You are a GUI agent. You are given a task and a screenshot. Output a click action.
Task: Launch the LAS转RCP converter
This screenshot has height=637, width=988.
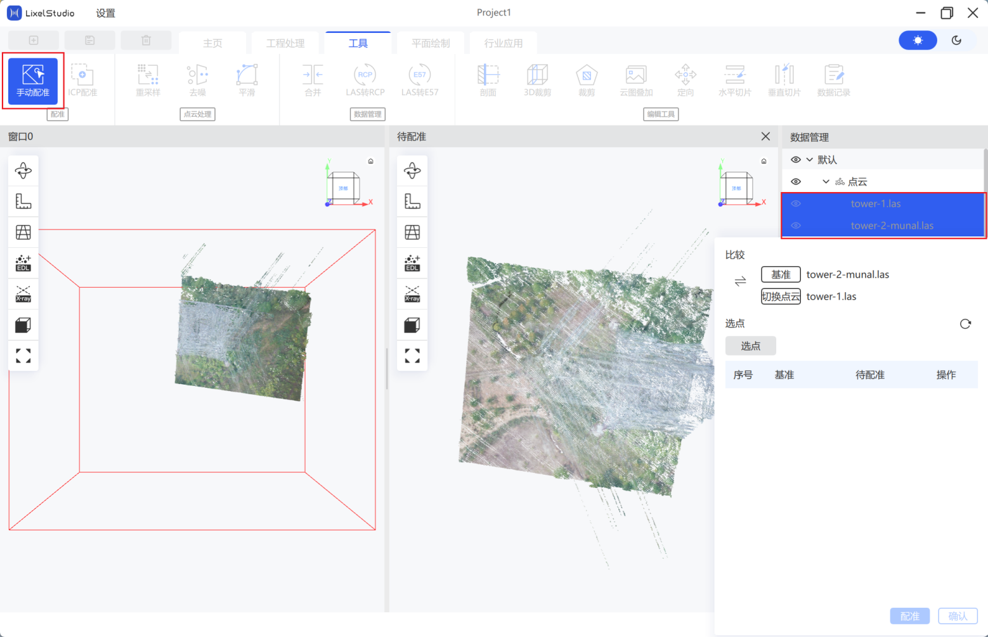coord(365,80)
